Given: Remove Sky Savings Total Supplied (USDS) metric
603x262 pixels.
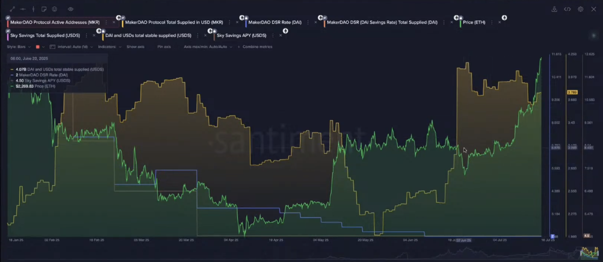Looking at the screenshot, I should click(x=94, y=35).
